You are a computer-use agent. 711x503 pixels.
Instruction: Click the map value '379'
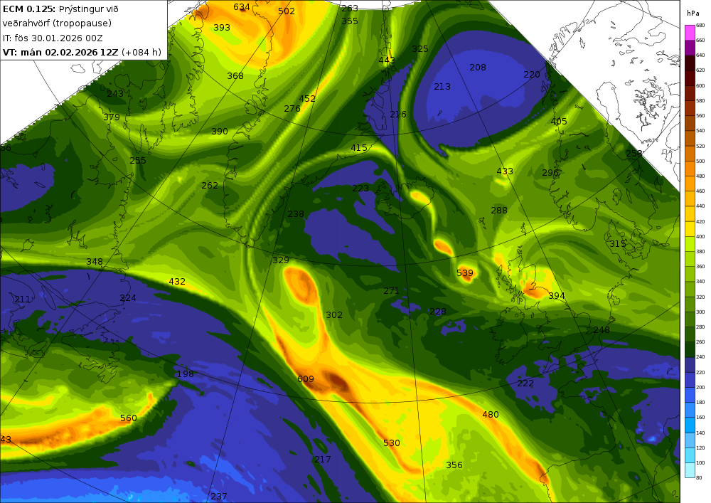coord(112,117)
